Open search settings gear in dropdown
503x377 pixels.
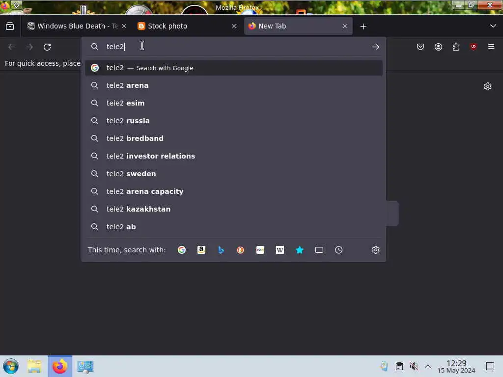[376, 250]
